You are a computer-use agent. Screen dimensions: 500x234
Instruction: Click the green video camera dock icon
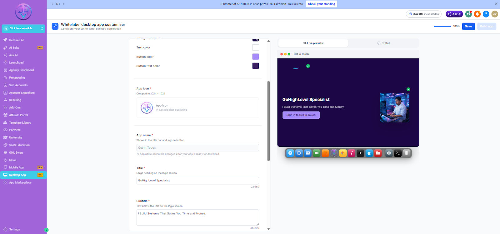(x=317, y=153)
